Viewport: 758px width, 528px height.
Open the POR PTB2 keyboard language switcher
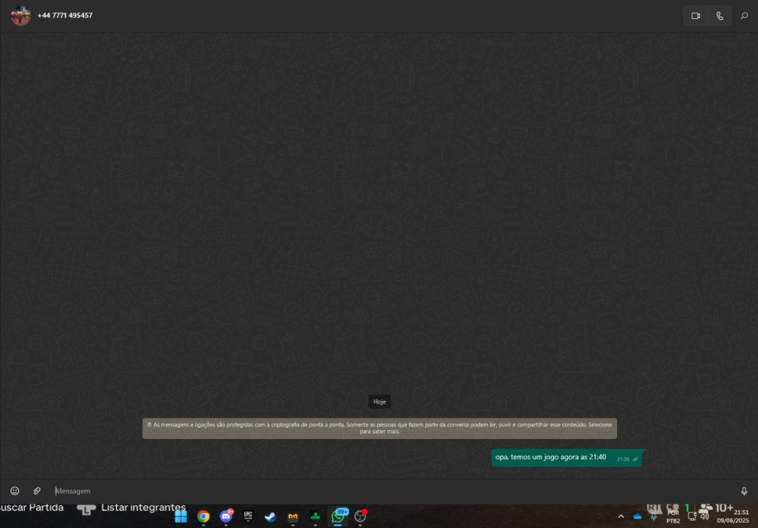[673, 517]
